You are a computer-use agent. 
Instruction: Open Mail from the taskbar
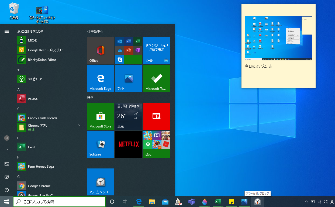[165, 202]
